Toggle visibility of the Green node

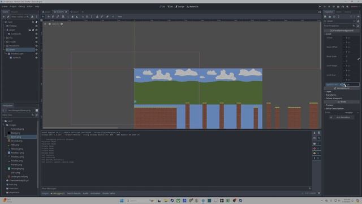[x=36, y=50]
